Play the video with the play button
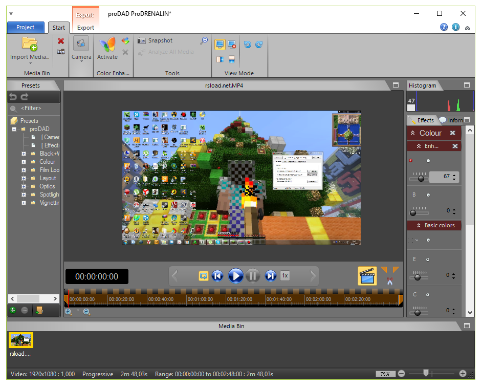Screen dimensions: 482x388 point(235,276)
